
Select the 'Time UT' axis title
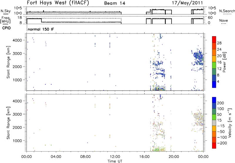tap(115, 161)
